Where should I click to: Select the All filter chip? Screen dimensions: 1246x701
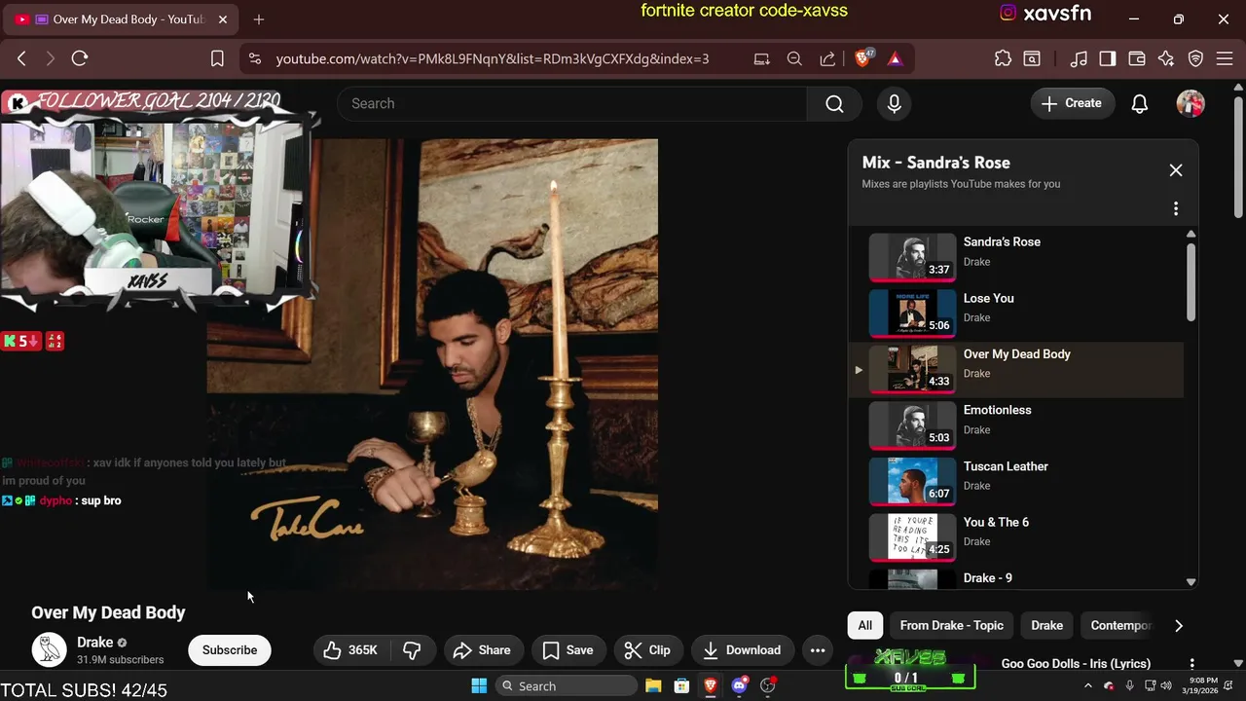864,626
